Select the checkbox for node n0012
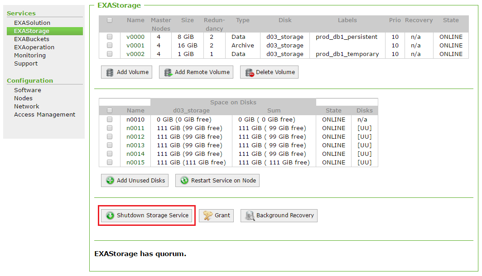482x276 pixels. 110,136
